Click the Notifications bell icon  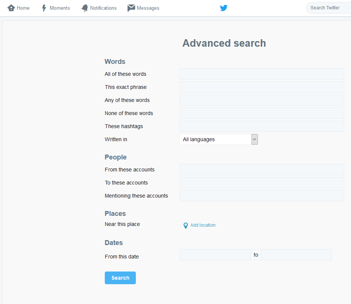[85, 8]
